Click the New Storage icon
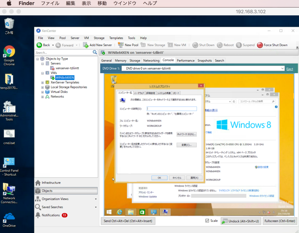Screen dimensions: 299x233 click(143, 45)
